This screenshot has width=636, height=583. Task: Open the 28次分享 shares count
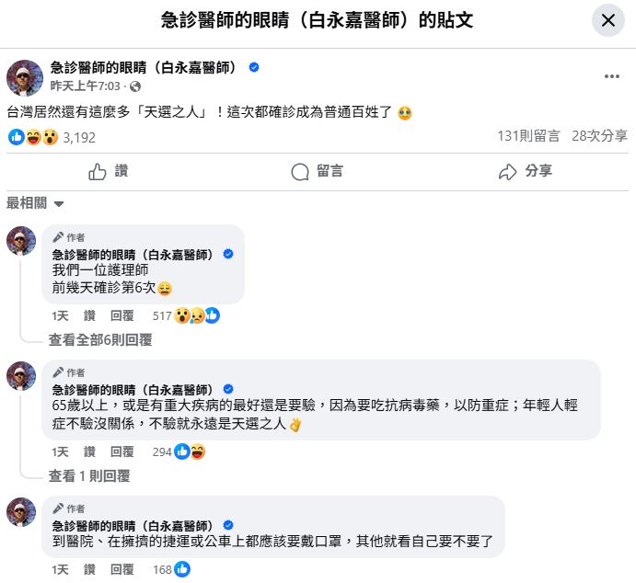point(599,136)
